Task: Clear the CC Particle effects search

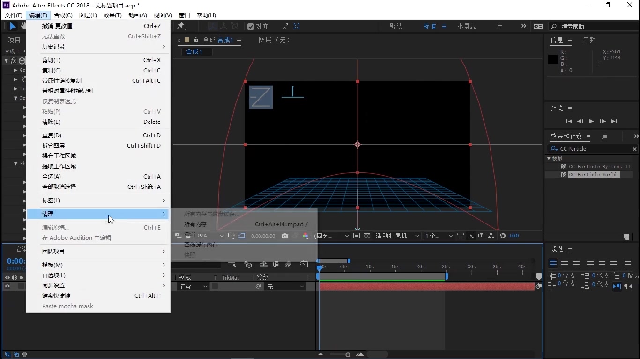Action: [634, 149]
